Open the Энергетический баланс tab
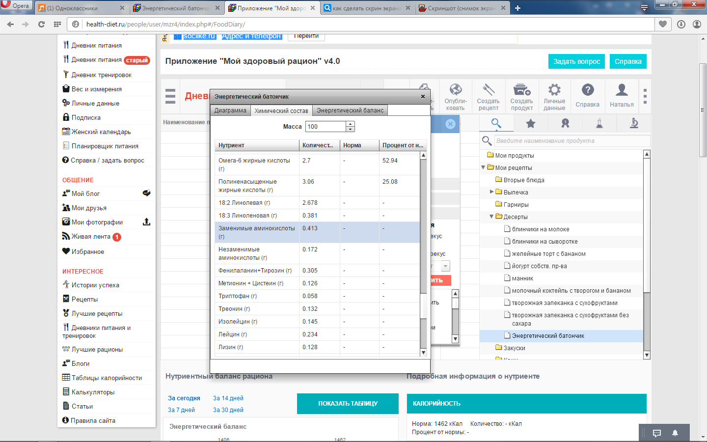The width and height of the screenshot is (707, 442). (350, 110)
